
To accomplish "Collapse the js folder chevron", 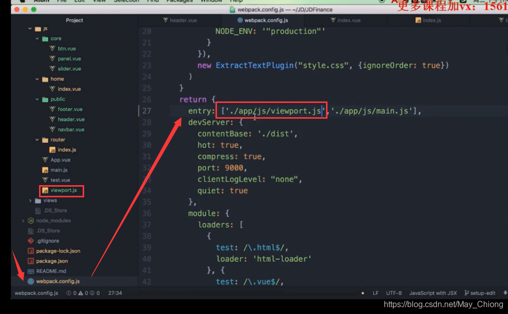I will pos(30,28).
